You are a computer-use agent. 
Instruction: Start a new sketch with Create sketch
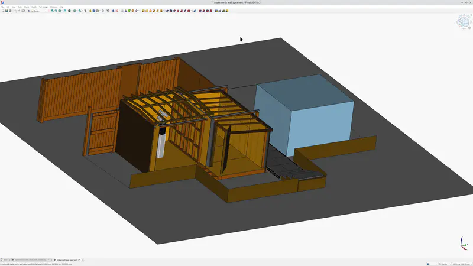(116, 11)
